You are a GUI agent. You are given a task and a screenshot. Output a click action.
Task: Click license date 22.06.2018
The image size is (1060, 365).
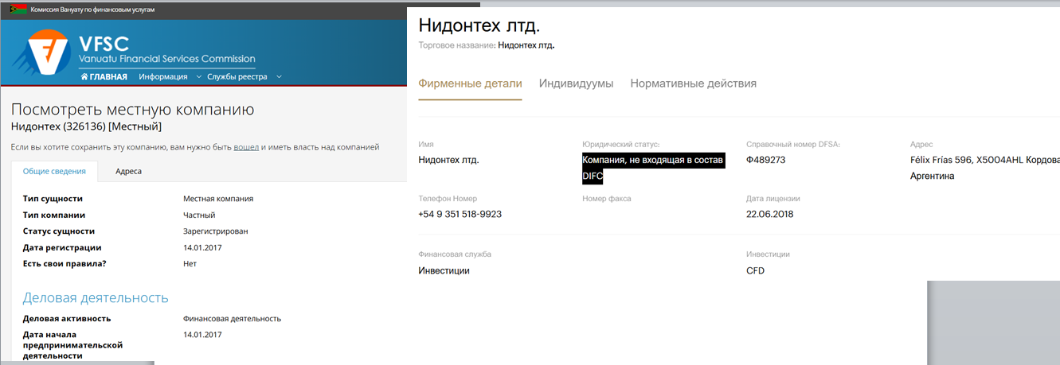(x=769, y=214)
